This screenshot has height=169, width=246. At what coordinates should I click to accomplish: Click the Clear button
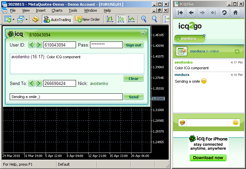pos(134,78)
